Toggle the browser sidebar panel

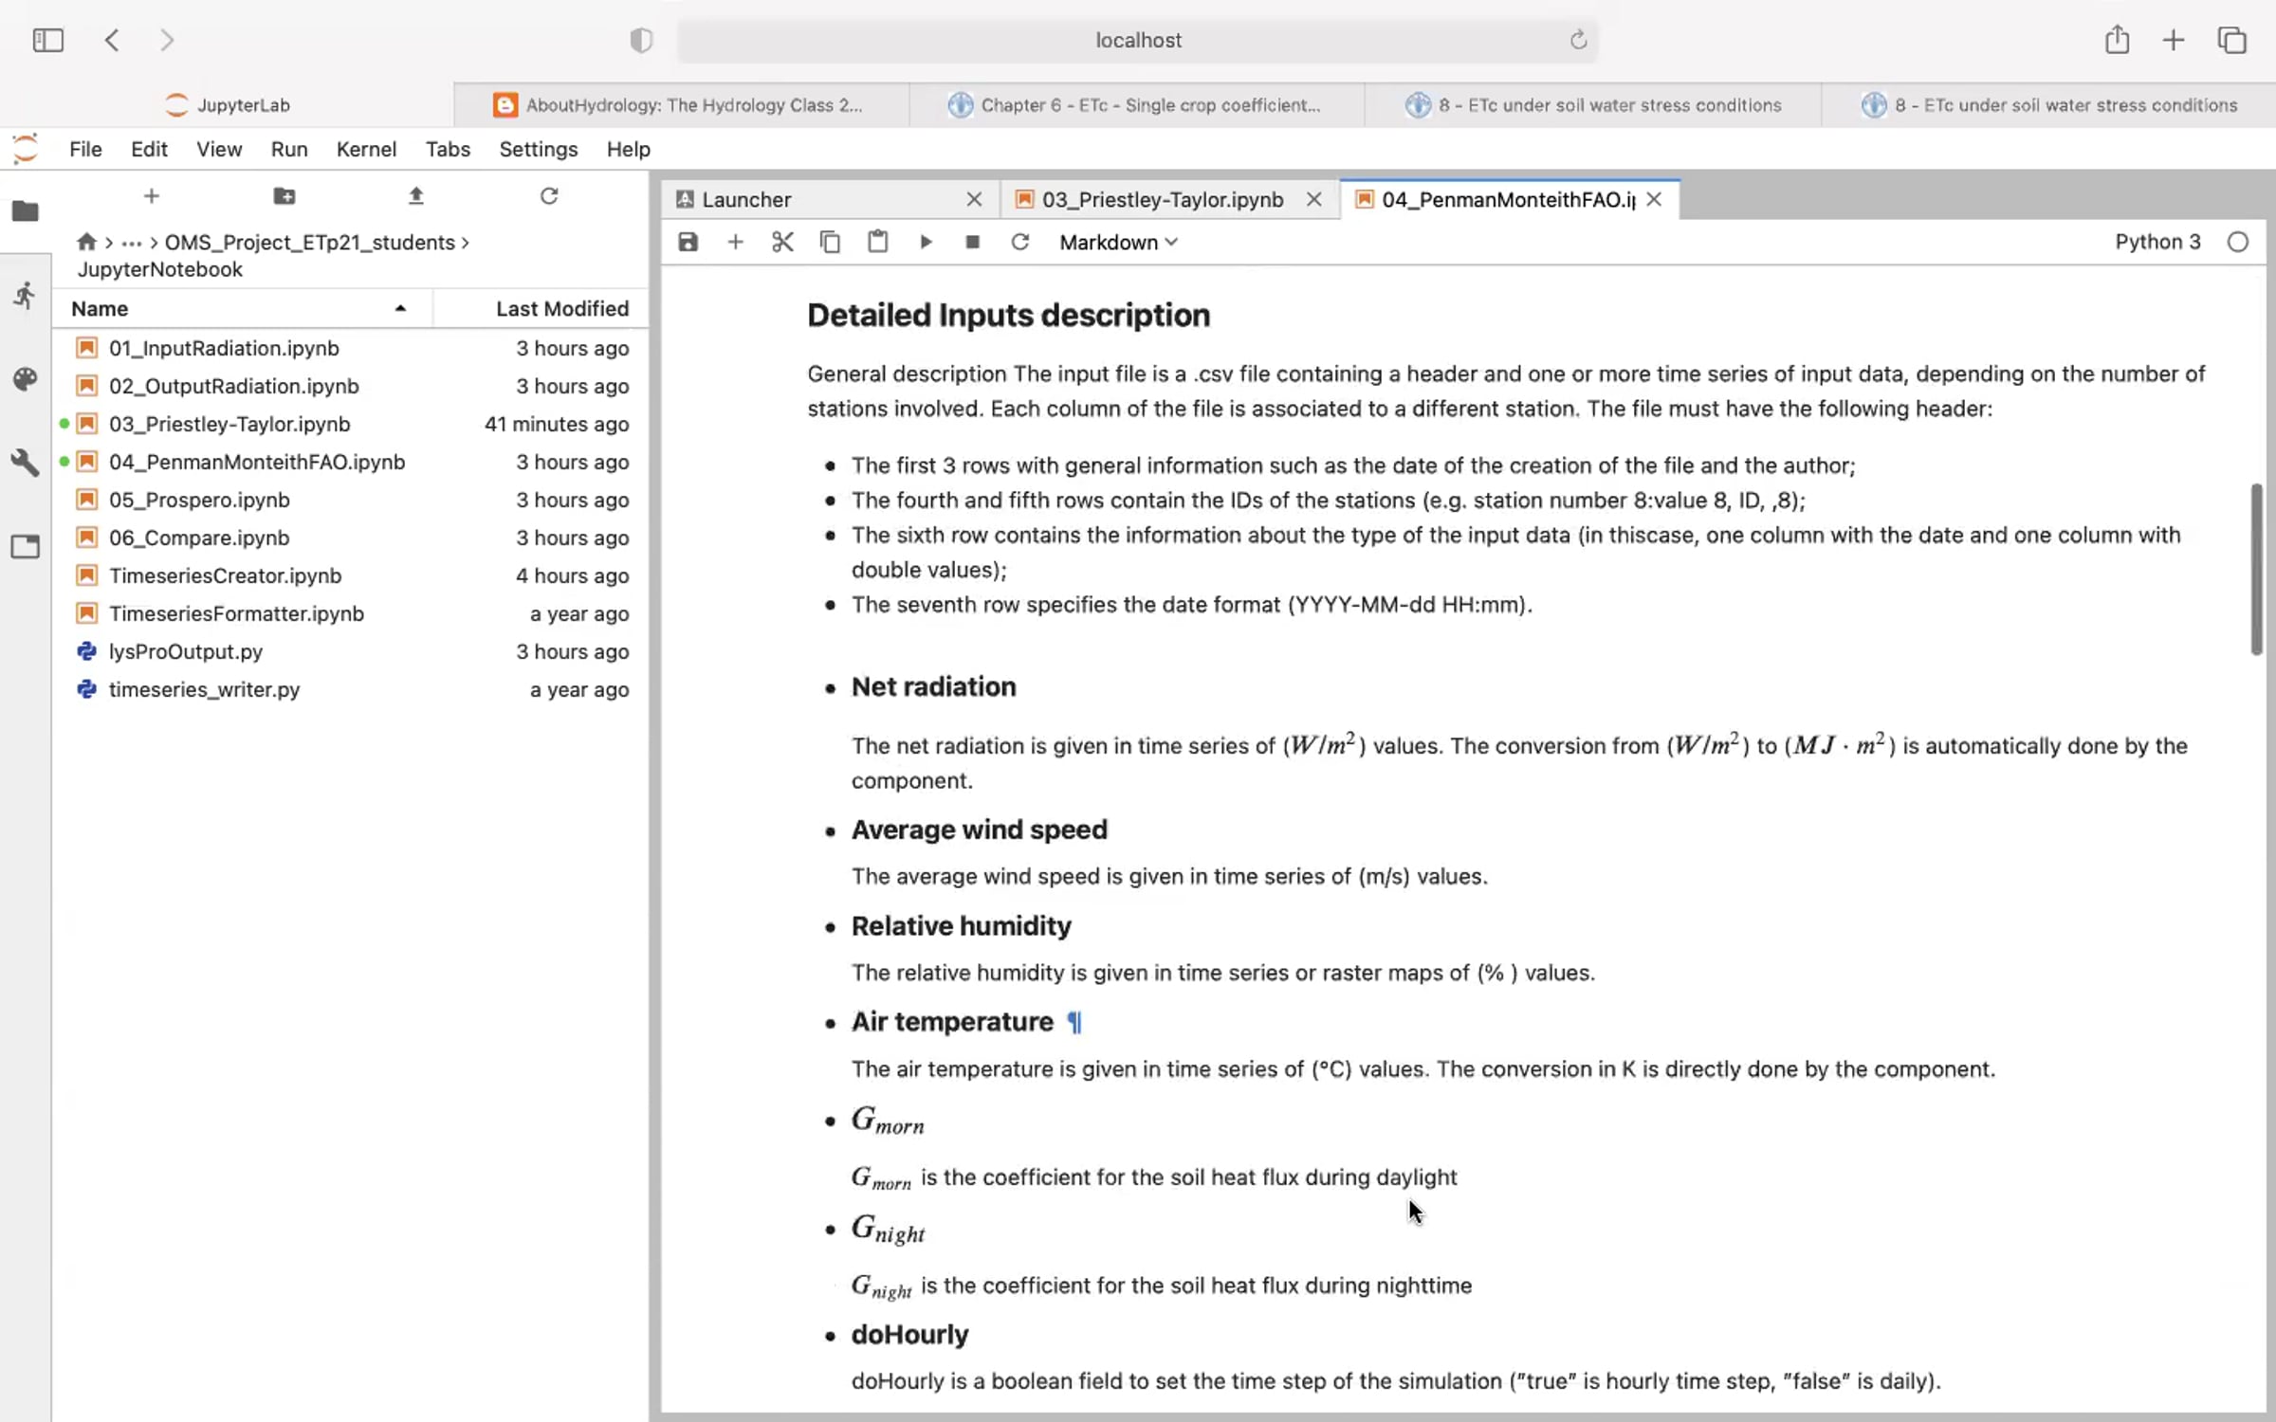(x=47, y=40)
